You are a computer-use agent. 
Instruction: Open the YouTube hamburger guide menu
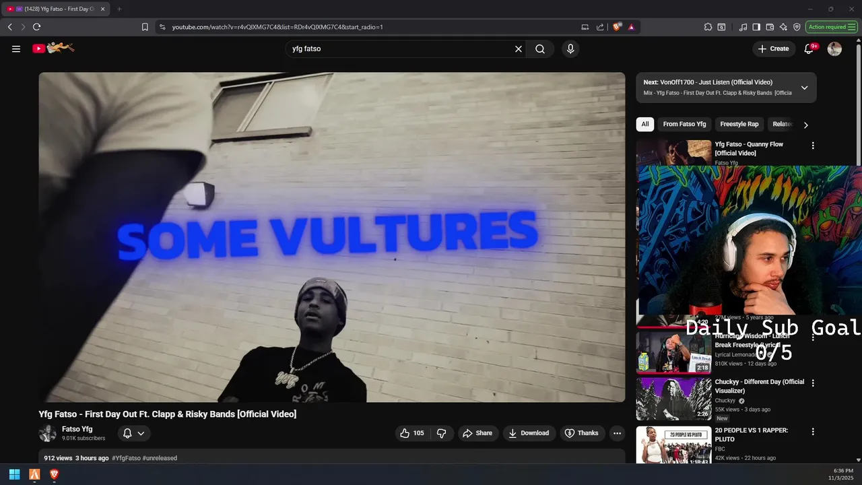pyautogui.click(x=16, y=48)
